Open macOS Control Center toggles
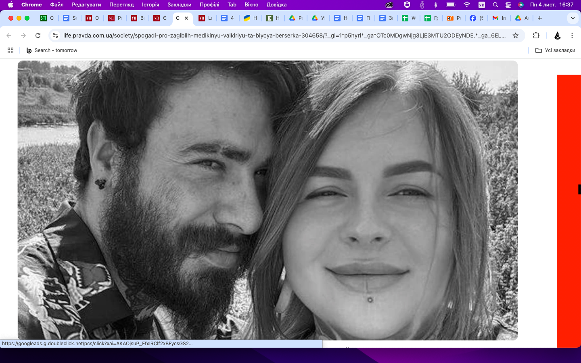The width and height of the screenshot is (581, 363). pos(508,5)
